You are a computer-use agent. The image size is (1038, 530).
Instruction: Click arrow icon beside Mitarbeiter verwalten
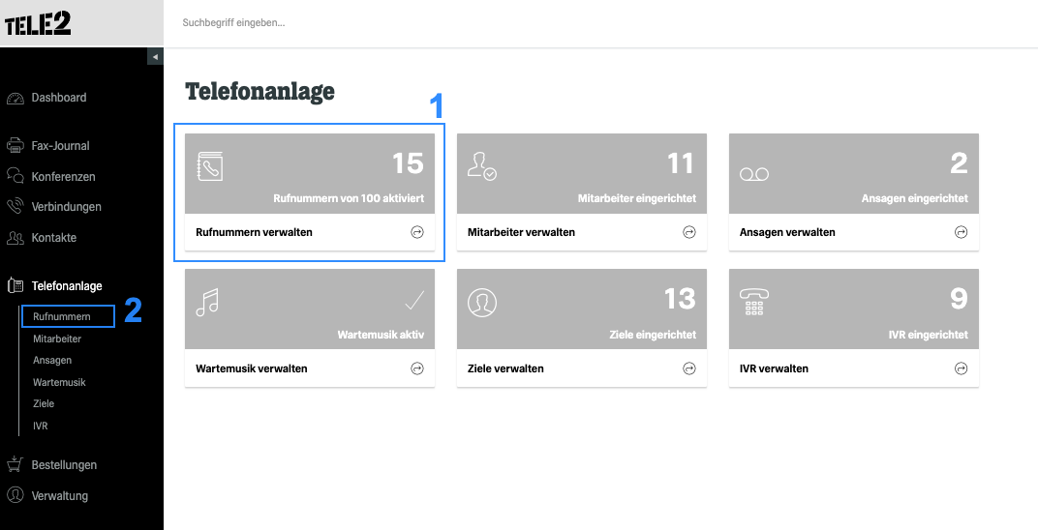689,232
